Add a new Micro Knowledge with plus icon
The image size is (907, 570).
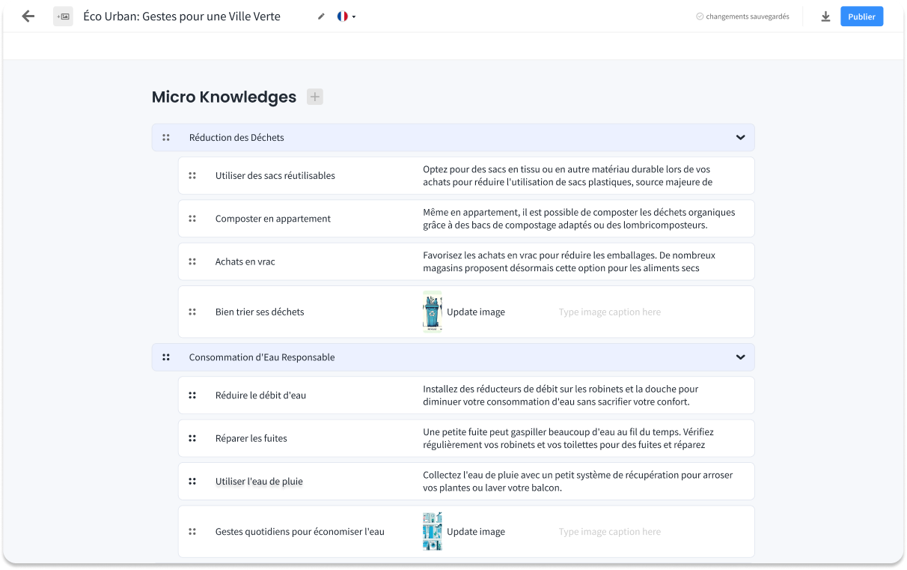315,97
